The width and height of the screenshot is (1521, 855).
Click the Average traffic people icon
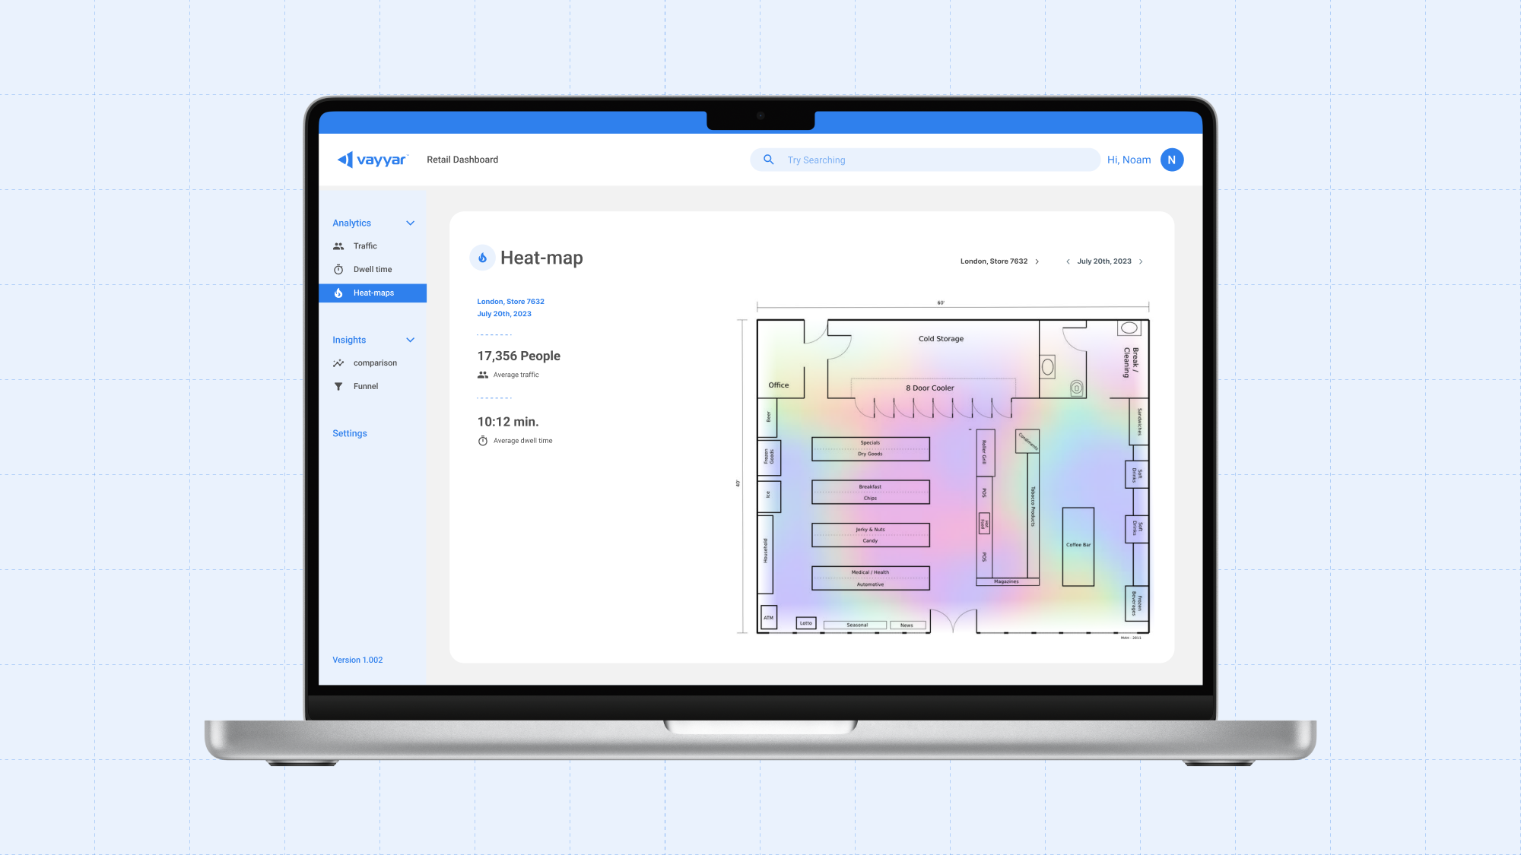[483, 375]
